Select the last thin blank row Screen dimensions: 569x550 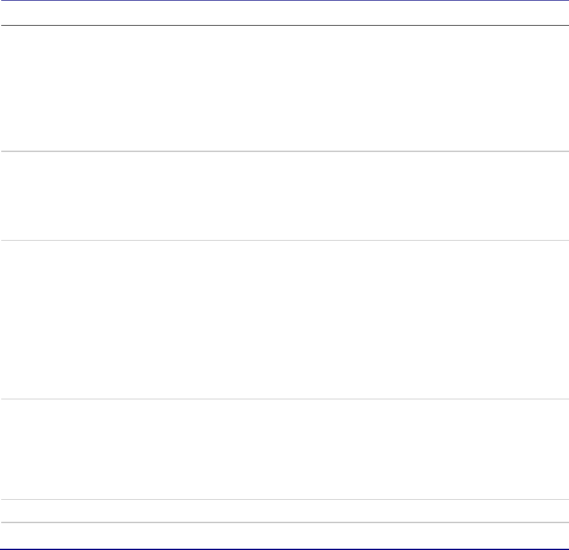click(284, 535)
